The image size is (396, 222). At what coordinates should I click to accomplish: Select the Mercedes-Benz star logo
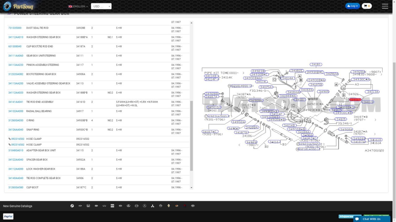[144, 206]
